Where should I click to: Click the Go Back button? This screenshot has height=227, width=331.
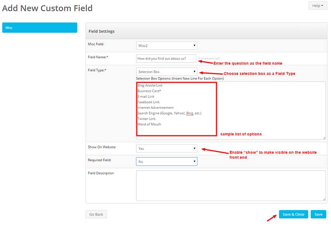click(x=96, y=214)
